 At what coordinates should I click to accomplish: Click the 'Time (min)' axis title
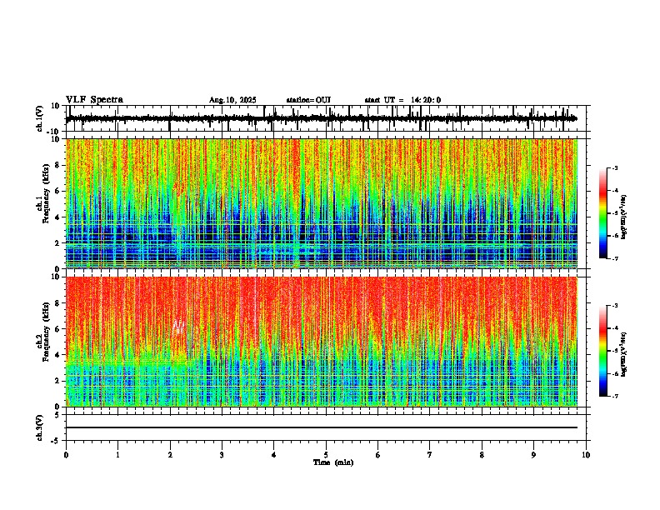pos(333,462)
